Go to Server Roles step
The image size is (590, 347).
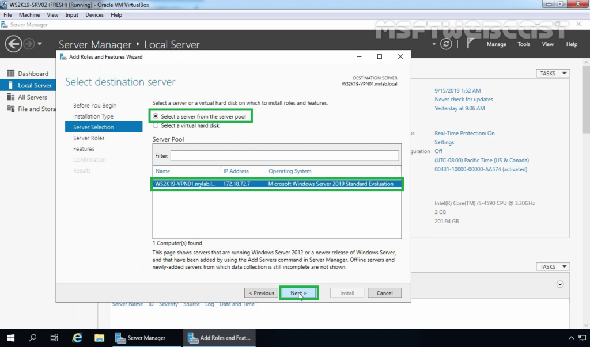pyautogui.click(x=89, y=138)
